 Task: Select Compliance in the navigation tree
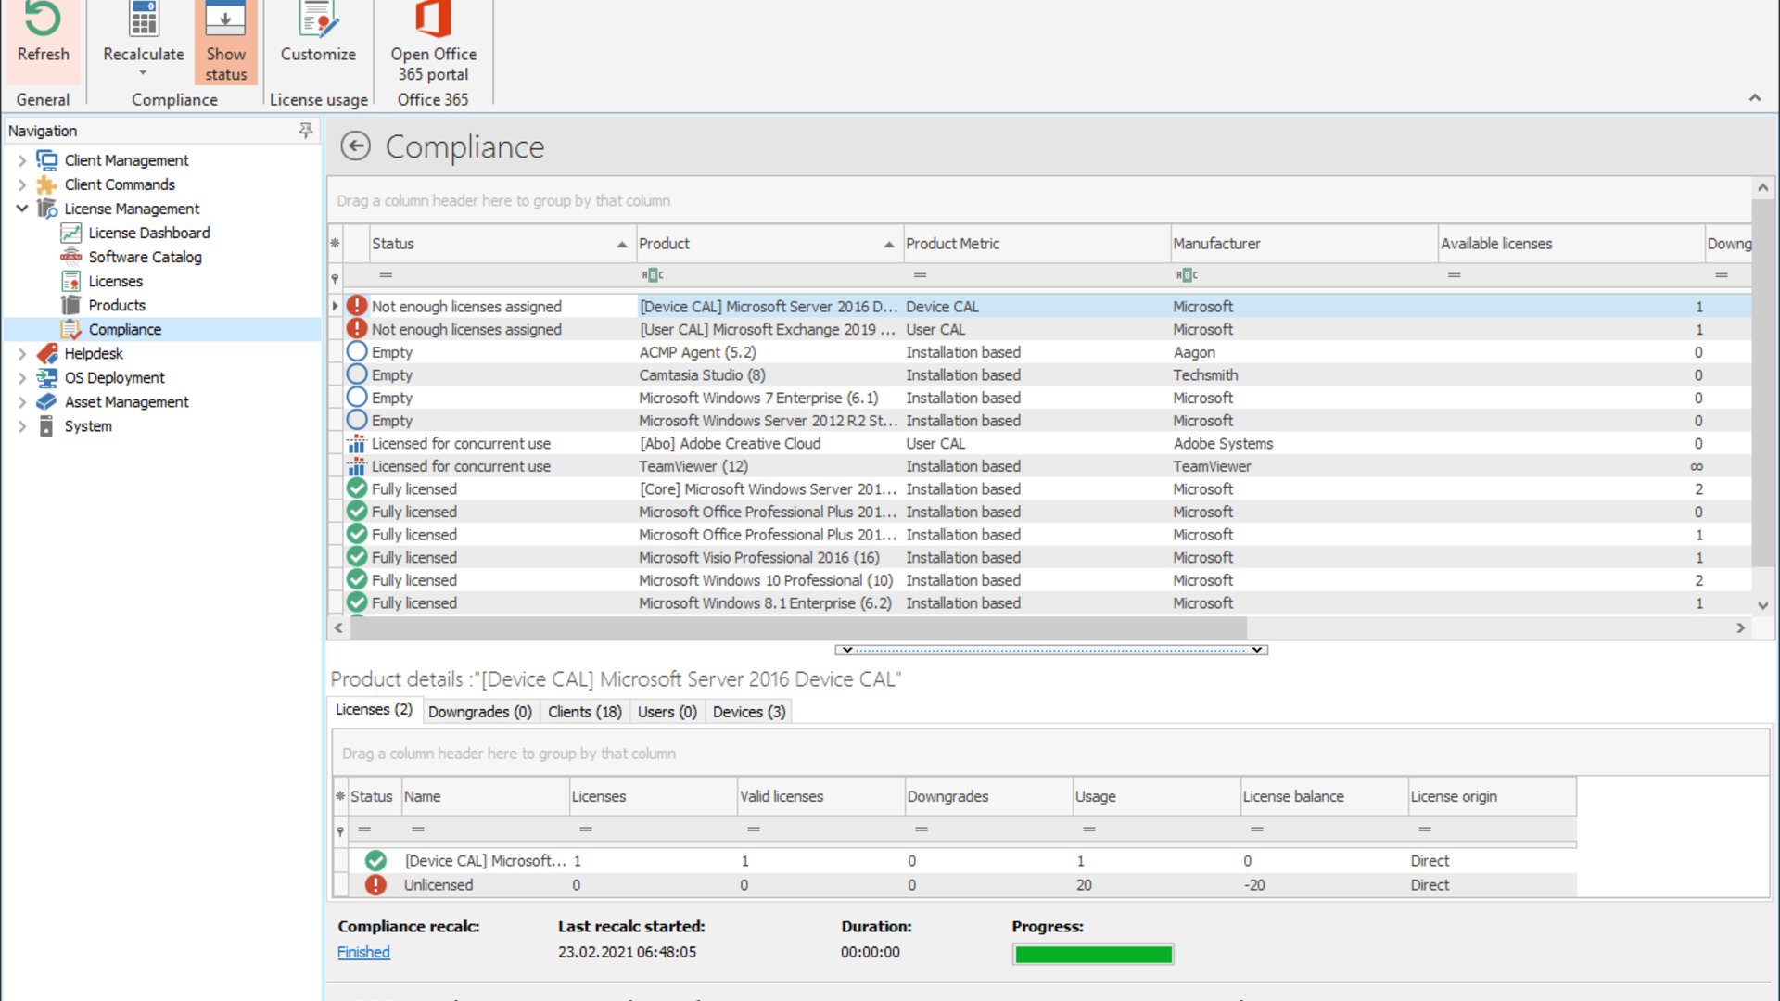tap(124, 329)
